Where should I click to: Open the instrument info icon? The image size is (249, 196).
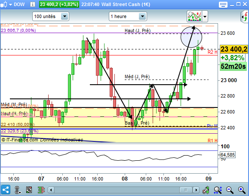33,4
